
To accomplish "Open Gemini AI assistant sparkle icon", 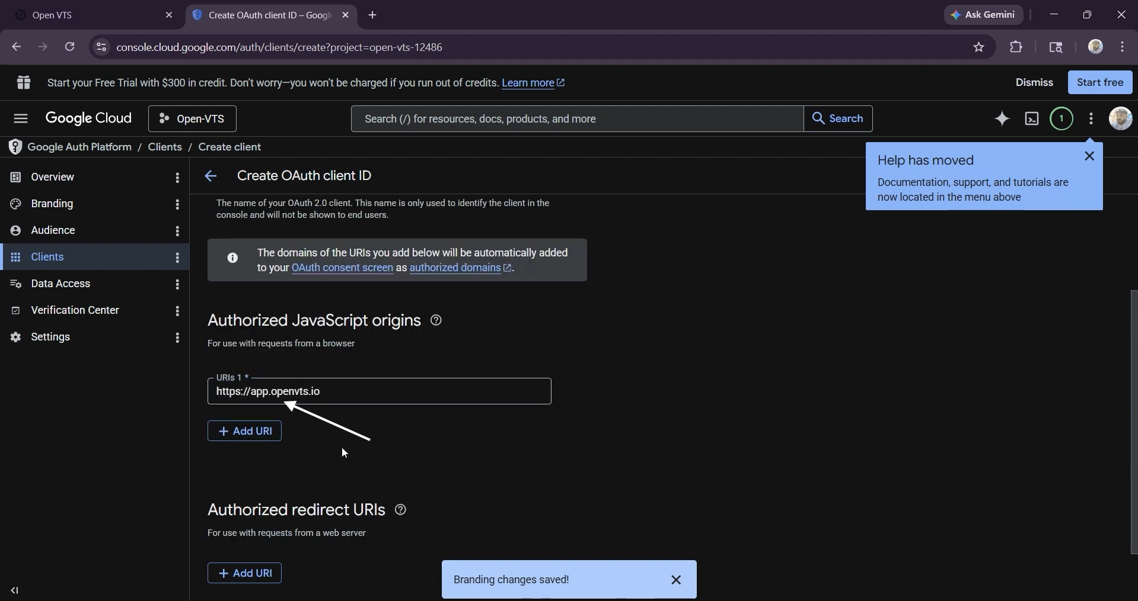I will (1002, 118).
